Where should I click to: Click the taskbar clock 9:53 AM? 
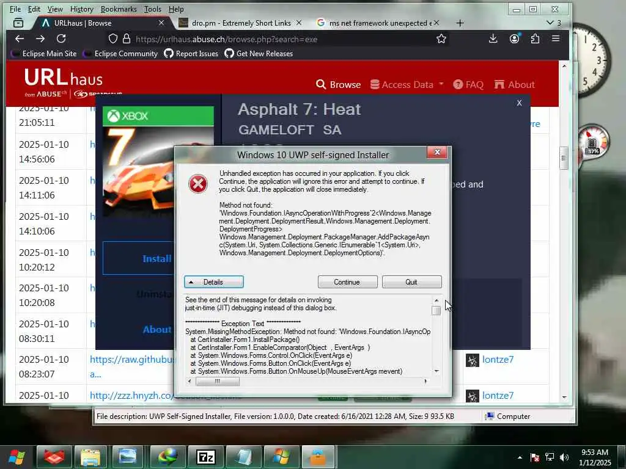(x=595, y=457)
